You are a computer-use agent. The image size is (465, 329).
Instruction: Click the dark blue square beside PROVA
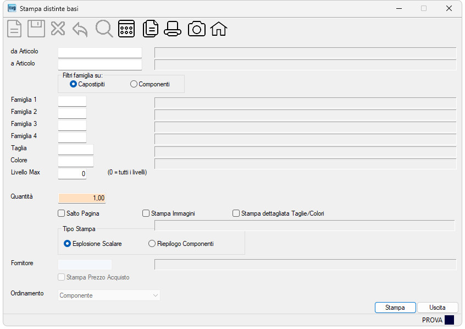449,320
